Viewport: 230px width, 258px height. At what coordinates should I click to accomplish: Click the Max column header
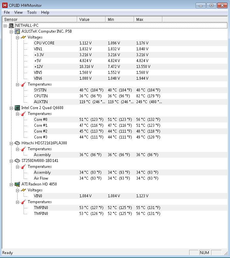148,19
